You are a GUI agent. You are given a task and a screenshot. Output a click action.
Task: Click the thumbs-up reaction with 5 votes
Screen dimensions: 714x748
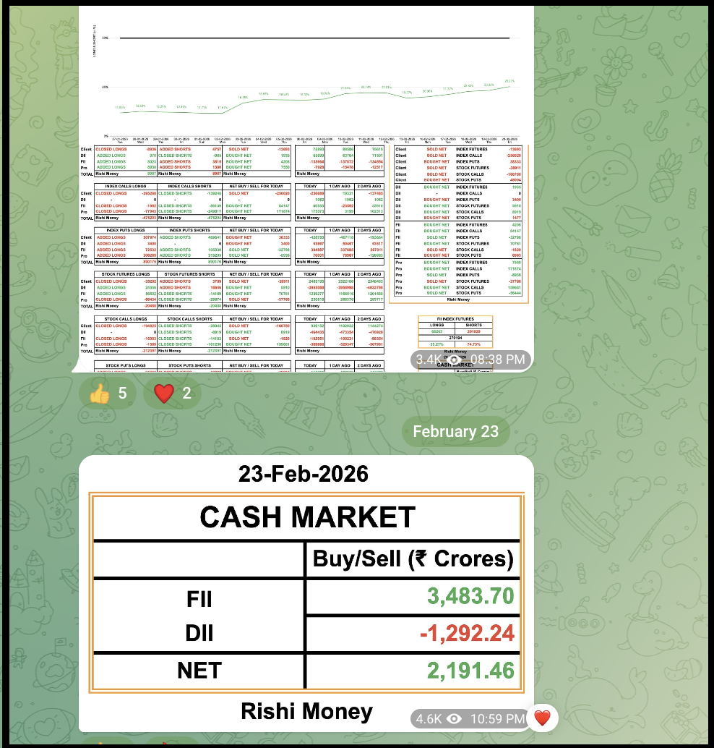107,393
